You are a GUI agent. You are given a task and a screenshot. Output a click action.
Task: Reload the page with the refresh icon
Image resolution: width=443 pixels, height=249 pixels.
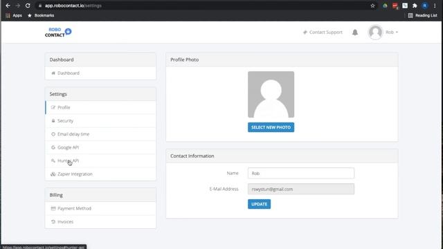tap(28, 6)
